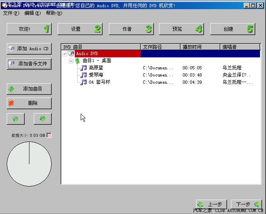Switch to step 4 预览
266x214 pixels.
tap(181, 29)
